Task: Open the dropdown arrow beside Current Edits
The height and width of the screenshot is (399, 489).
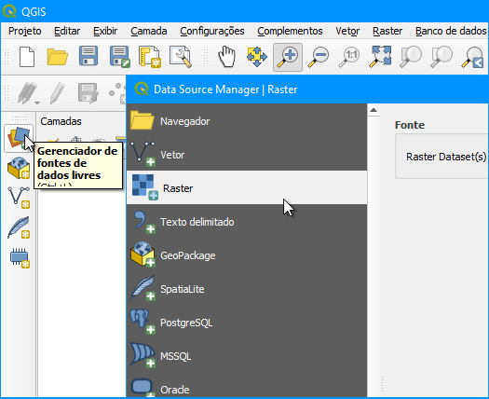Action: 37,103
